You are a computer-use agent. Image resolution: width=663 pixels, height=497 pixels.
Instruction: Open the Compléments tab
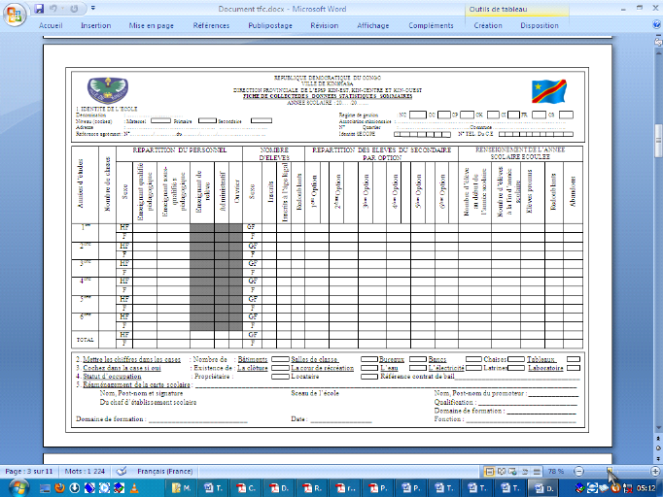(431, 25)
